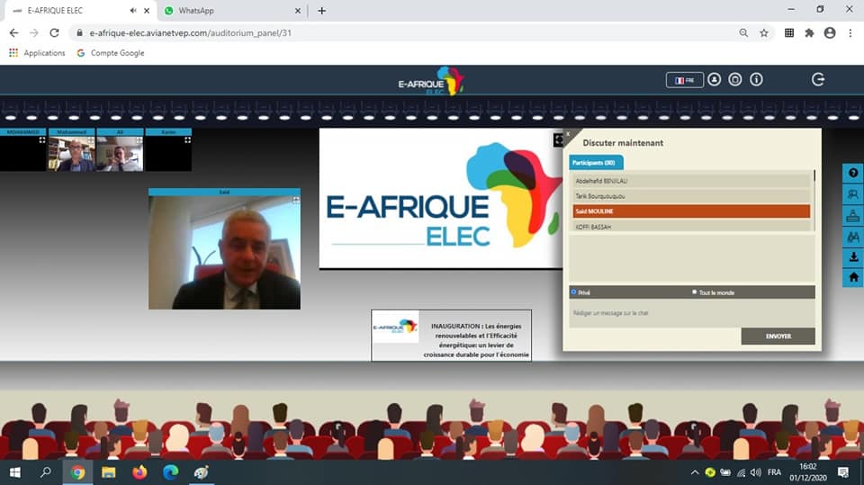Screen dimensions: 864x485
Task: Open the help question-mark icon in right sidebar
Action: pos(853,174)
